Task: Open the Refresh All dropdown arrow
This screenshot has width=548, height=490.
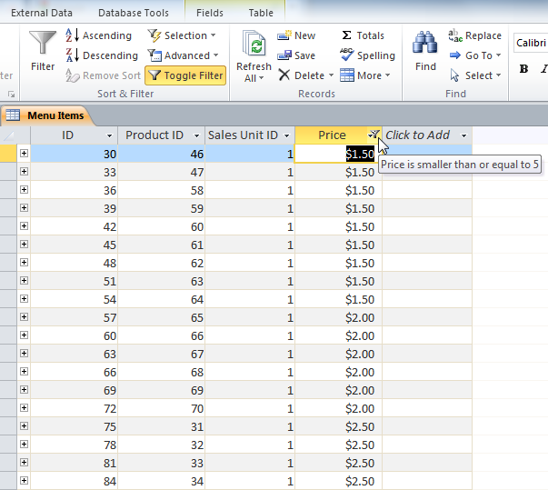Action: 261,78
